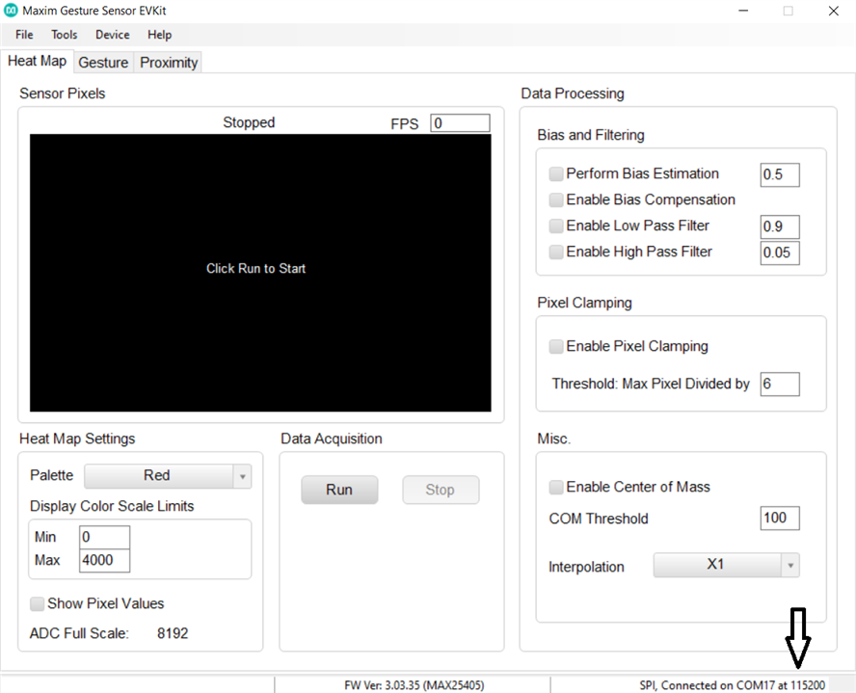Click the Min color scale field

[x=104, y=538]
